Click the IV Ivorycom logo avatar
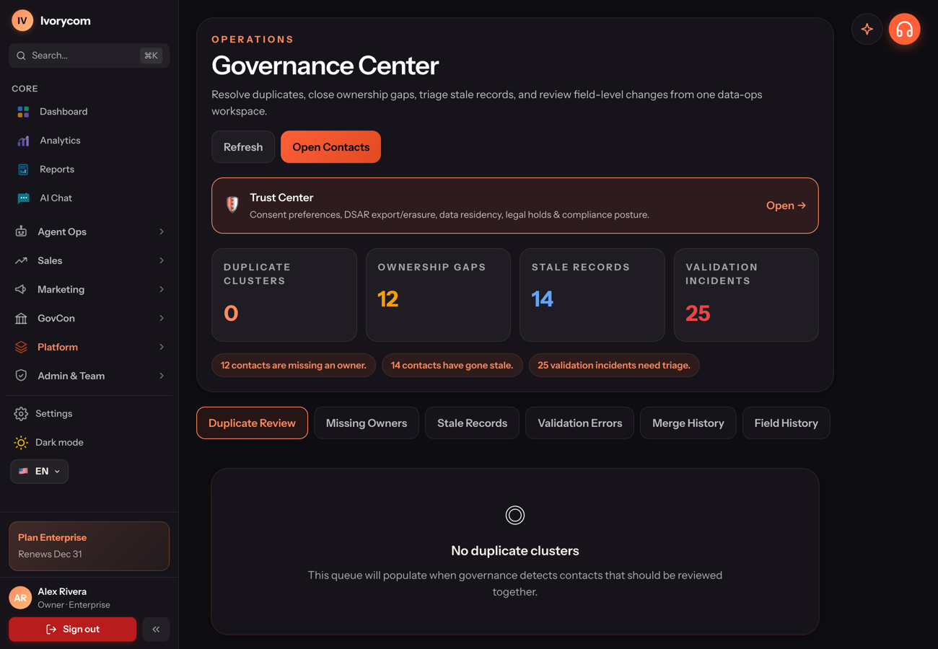 [22, 21]
